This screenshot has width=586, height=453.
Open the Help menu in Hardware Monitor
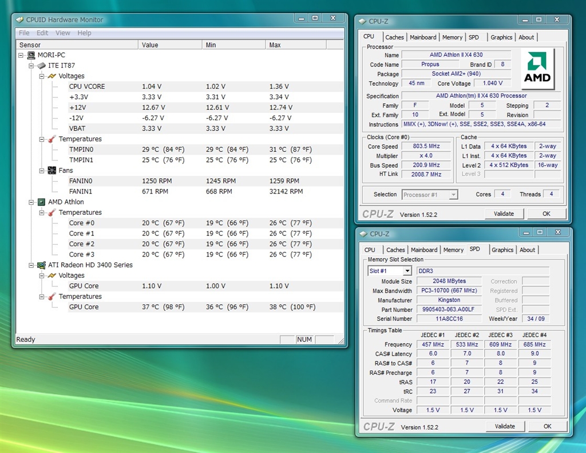(x=84, y=33)
